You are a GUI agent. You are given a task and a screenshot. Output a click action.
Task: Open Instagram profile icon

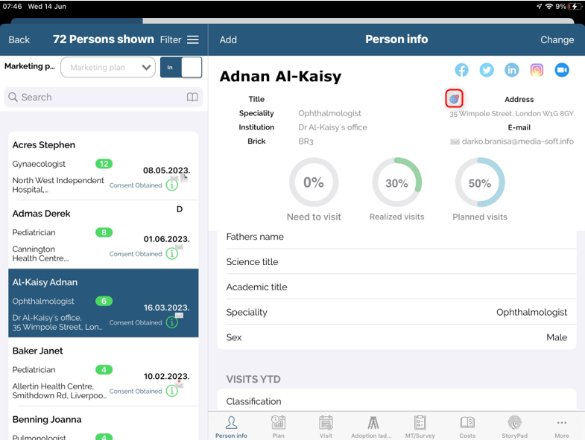point(537,70)
